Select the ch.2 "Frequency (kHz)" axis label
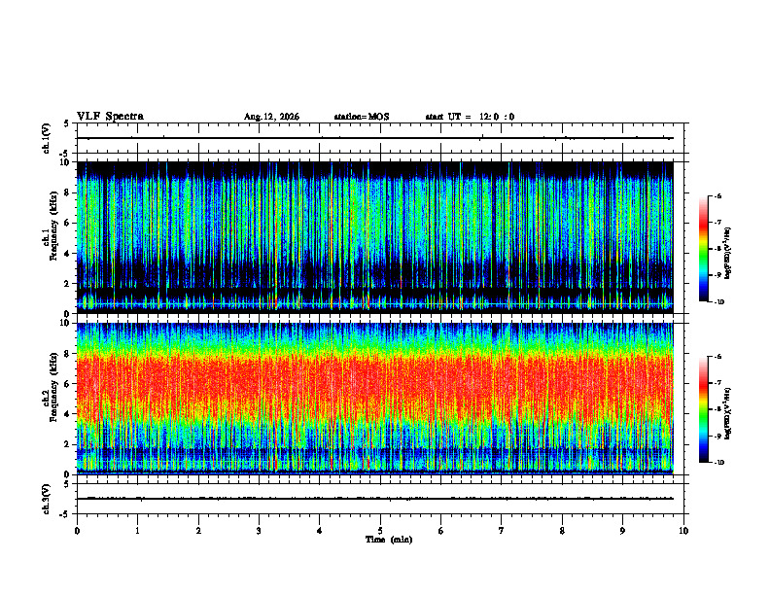The width and height of the screenshot is (770, 595). [x=53, y=387]
